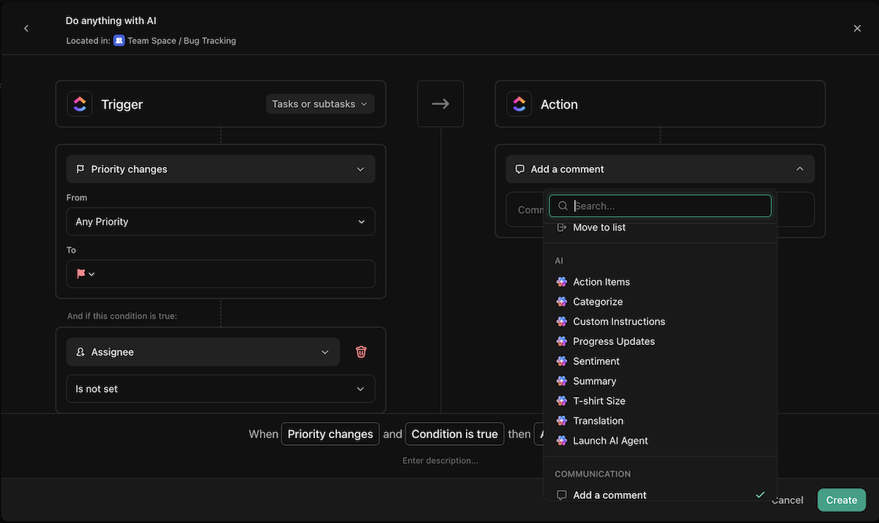Click the Create button
This screenshot has width=879, height=523.
pyautogui.click(x=841, y=500)
